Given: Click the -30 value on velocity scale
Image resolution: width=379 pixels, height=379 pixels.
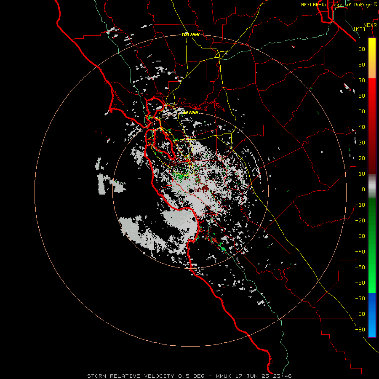Looking at the screenshot, I should (360, 236).
